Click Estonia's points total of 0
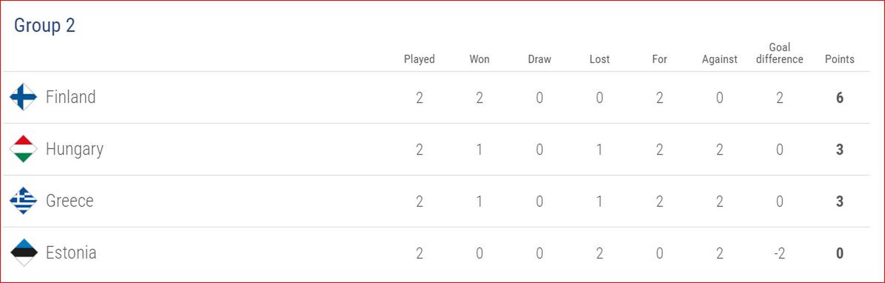The image size is (885, 283). 839,253
